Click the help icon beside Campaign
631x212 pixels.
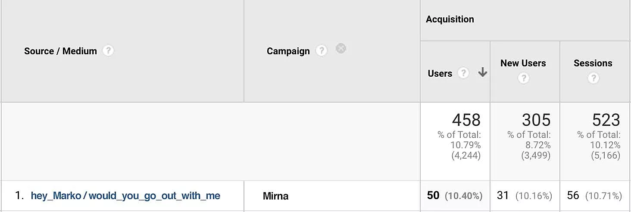point(321,51)
